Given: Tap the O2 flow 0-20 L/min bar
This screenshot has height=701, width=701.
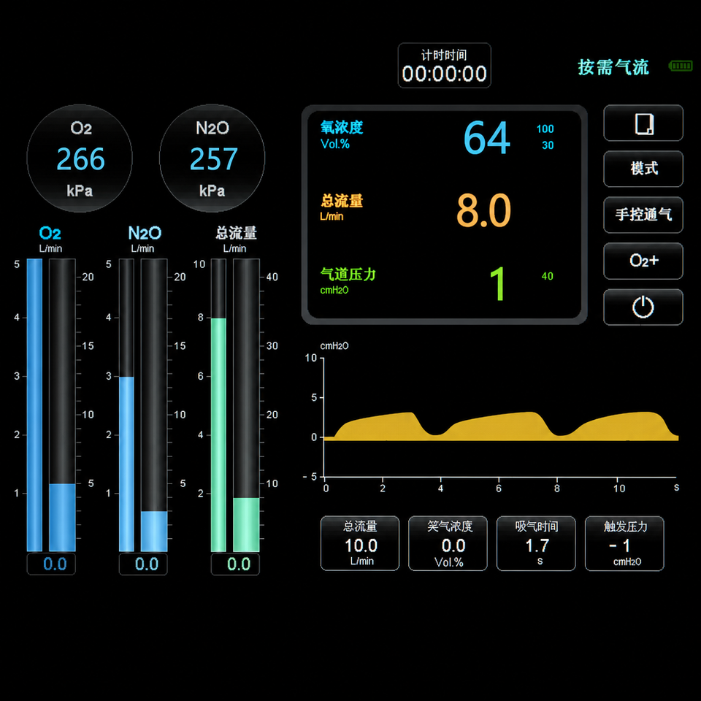Looking at the screenshot, I should point(62,405).
